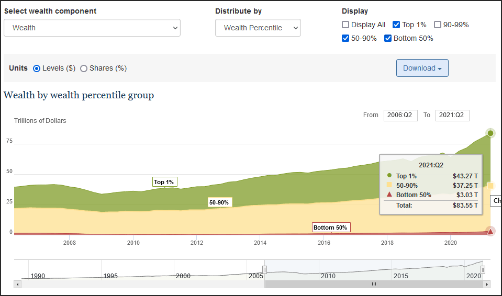Click the From date field 2006:Q2
The width and height of the screenshot is (502, 296).
pos(400,115)
